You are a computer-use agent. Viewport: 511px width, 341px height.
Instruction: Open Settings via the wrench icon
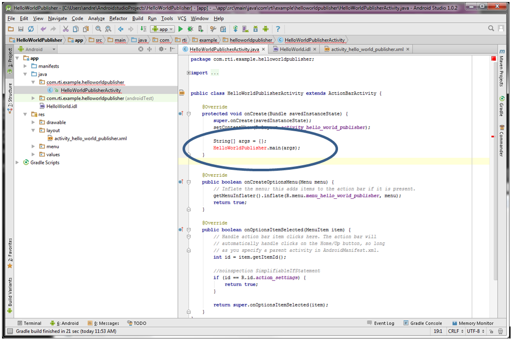pyautogui.click(x=213, y=29)
